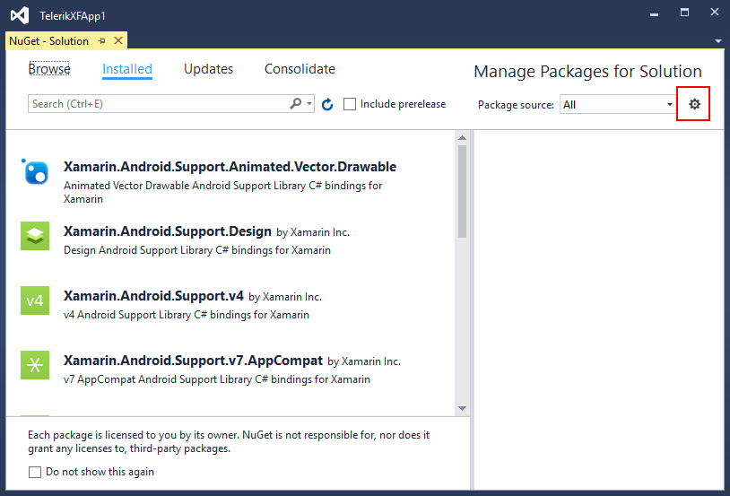Click the package list scrollbar thumb
Viewport: 730px width, 496px height.
pos(462,191)
